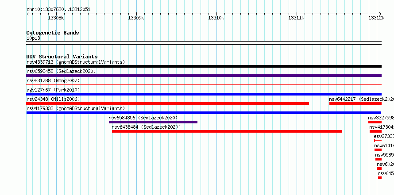Select the Cytogenetic Bands track title

tap(53, 33)
